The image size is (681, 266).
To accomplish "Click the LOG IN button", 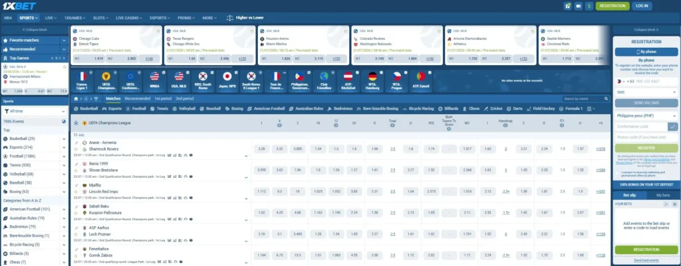I will 642,6.
